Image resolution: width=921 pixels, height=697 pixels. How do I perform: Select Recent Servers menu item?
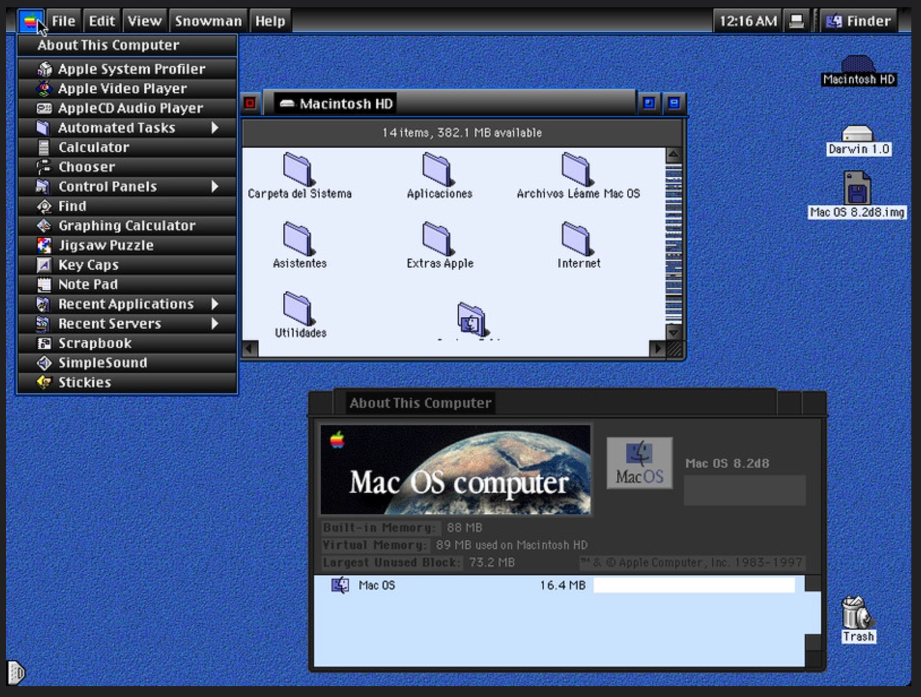tap(127, 324)
